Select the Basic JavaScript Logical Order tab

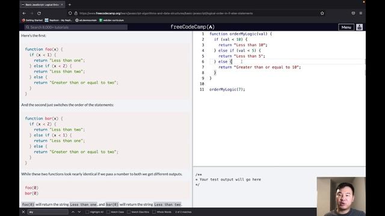42,4
